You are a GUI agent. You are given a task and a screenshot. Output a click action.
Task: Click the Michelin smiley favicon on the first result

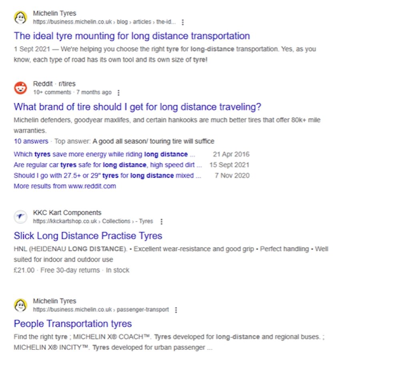tap(20, 18)
